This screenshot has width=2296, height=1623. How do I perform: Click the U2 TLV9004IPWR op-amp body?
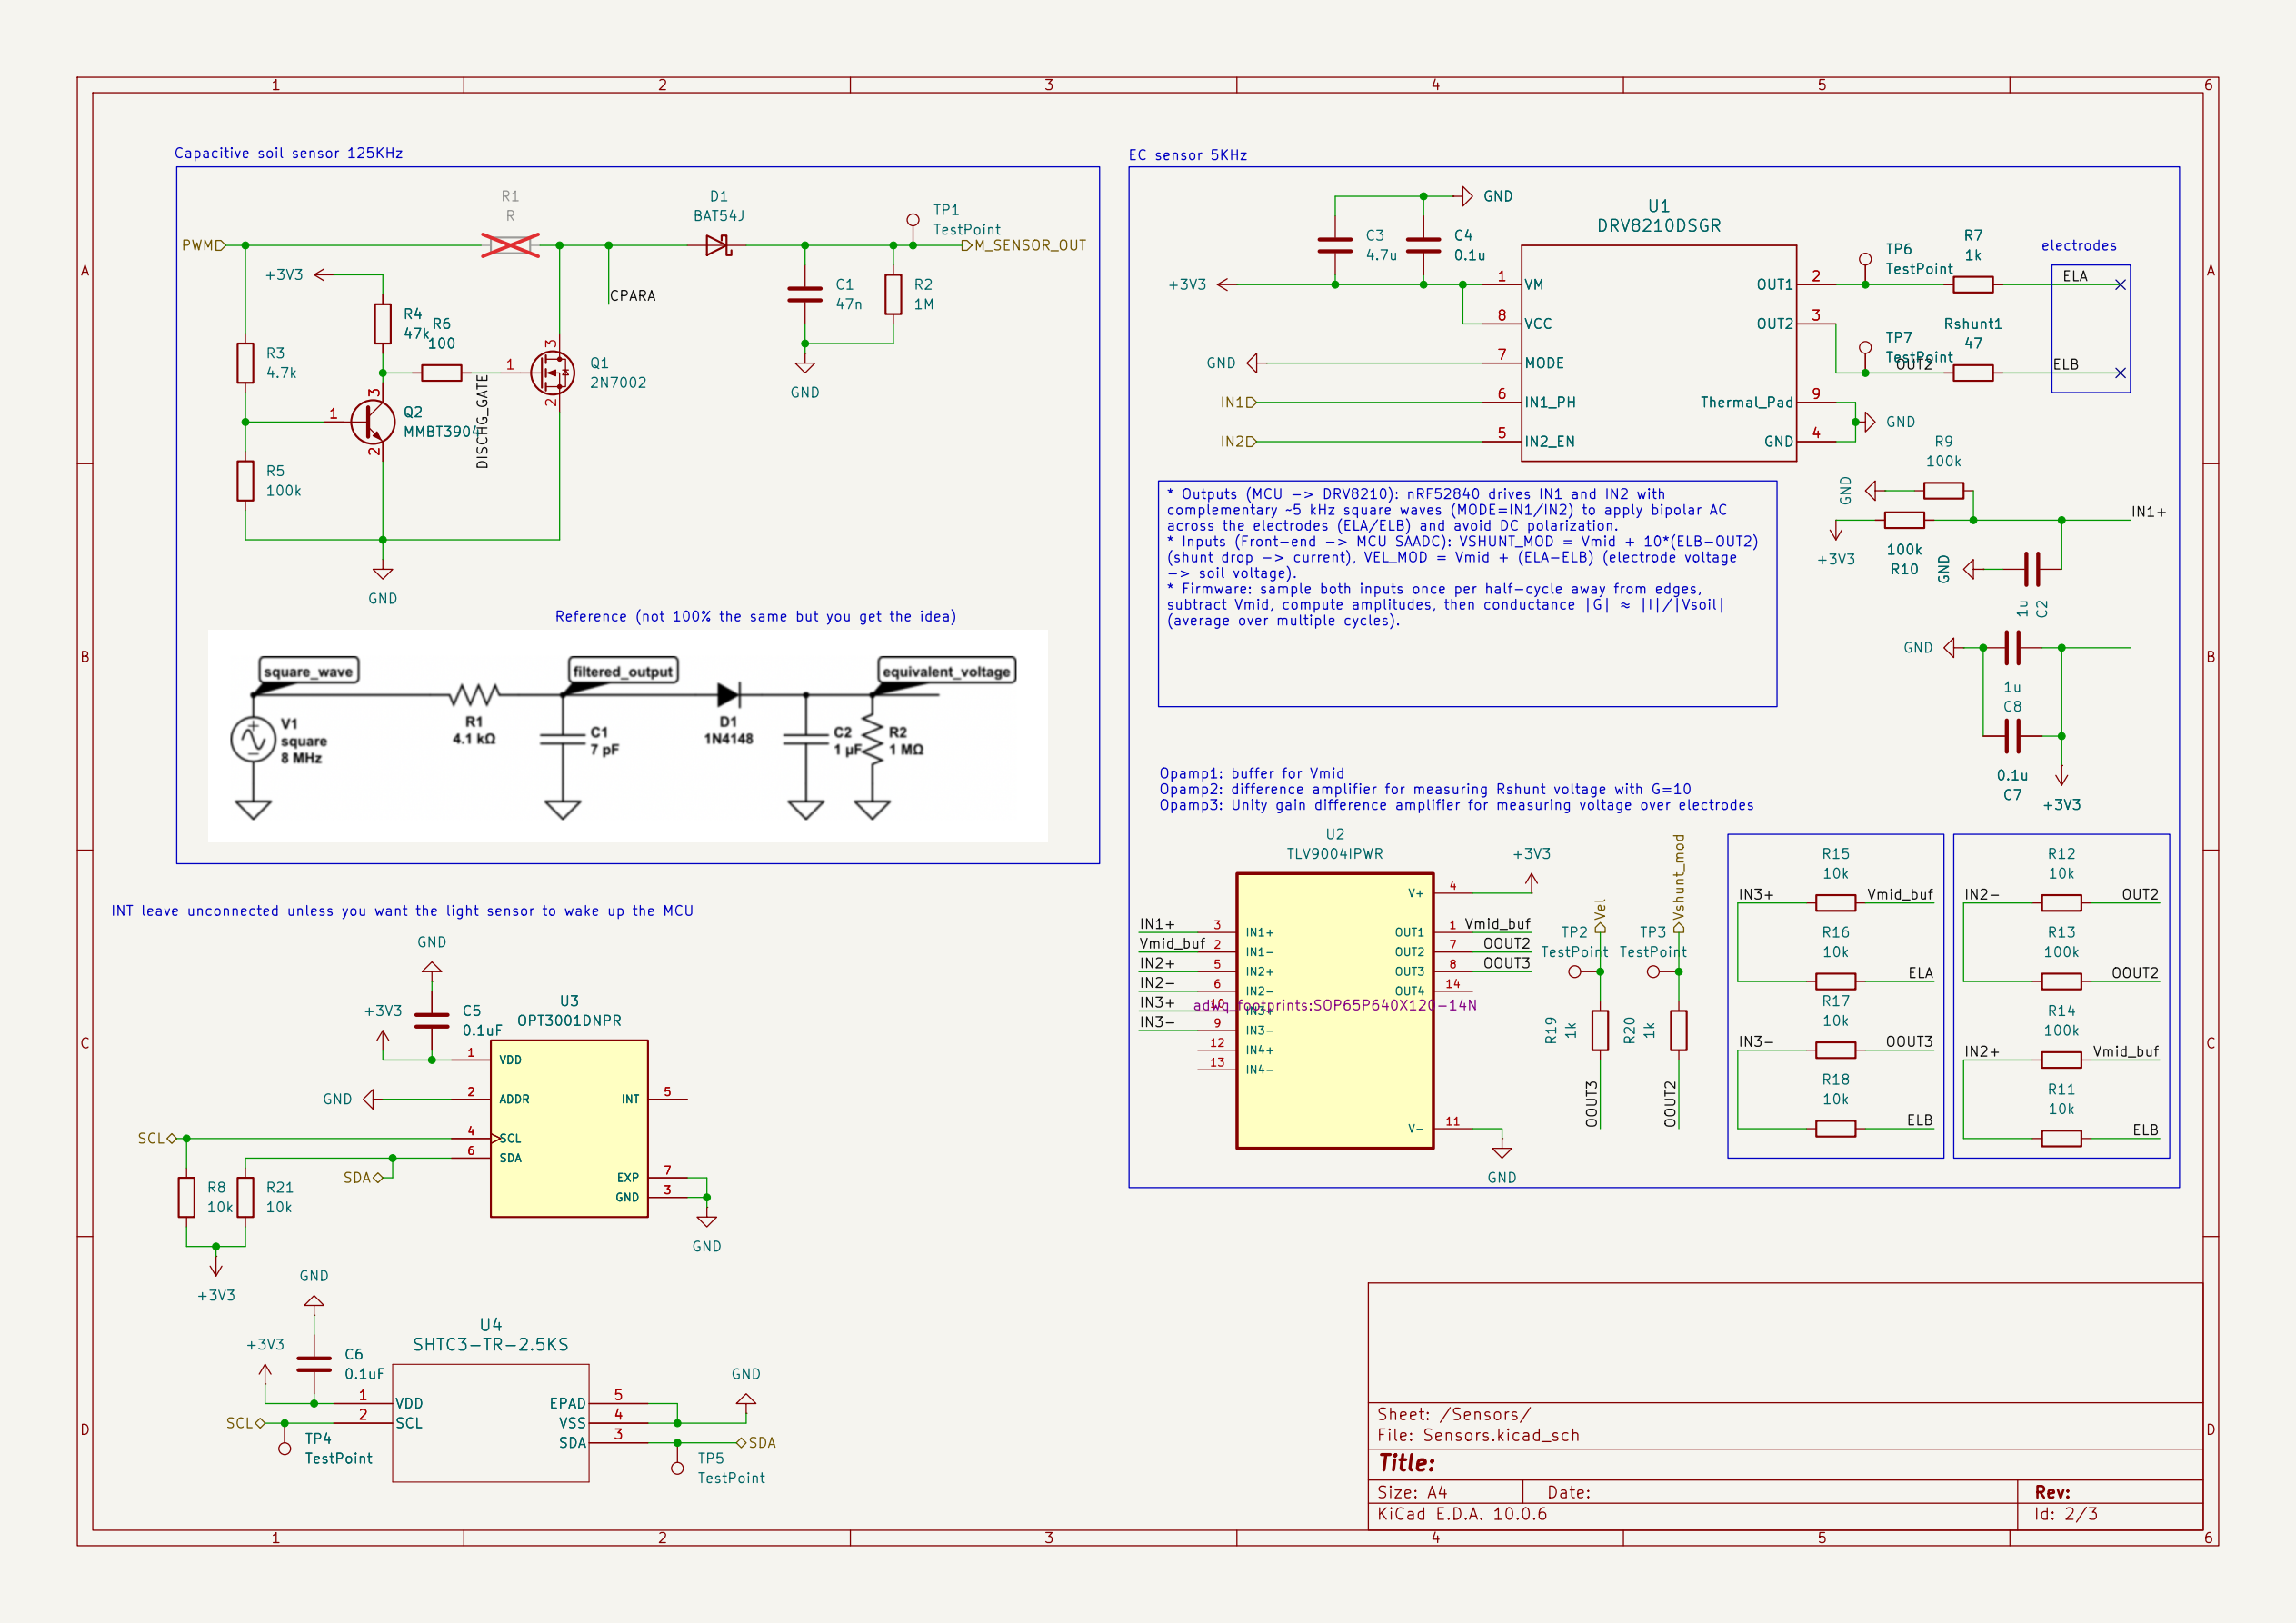(x=1335, y=1011)
